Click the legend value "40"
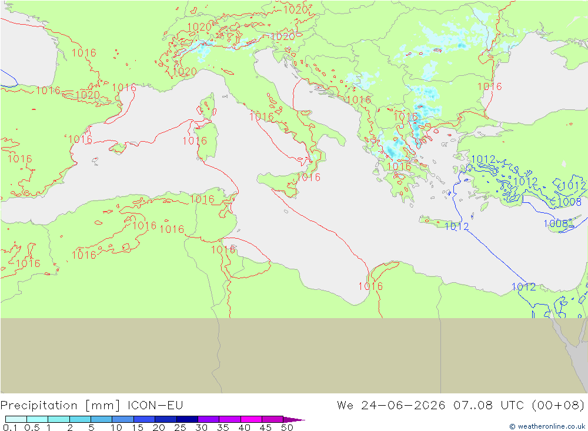The image size is (588, 431). click(244, 427)
